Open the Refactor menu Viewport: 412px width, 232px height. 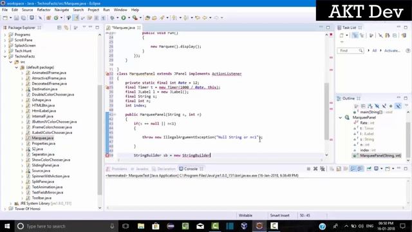44,10
